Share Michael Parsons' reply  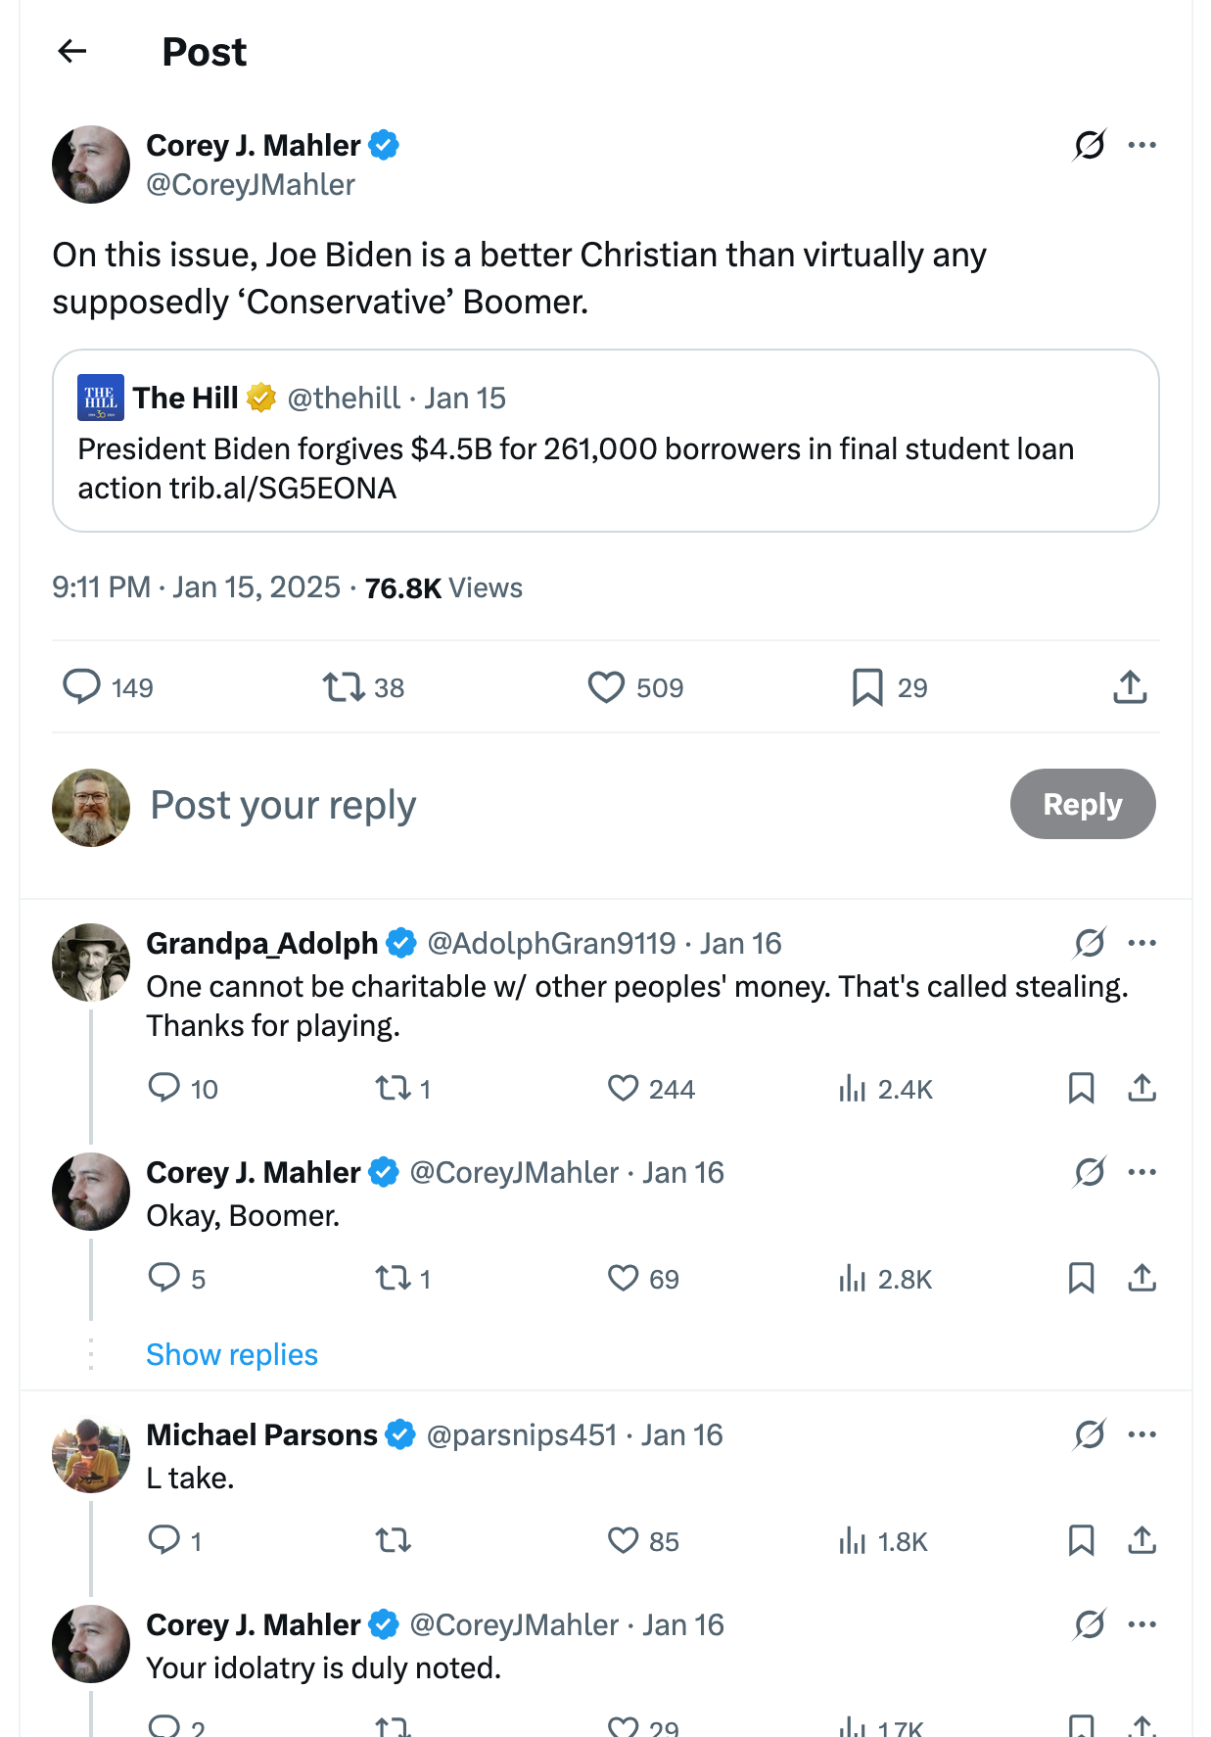1141,1541
